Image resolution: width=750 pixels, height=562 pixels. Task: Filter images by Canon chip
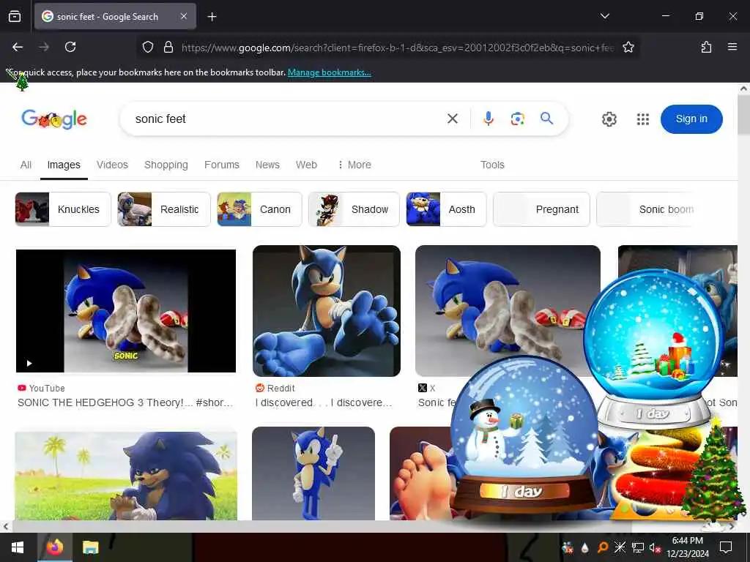[259, 209]
